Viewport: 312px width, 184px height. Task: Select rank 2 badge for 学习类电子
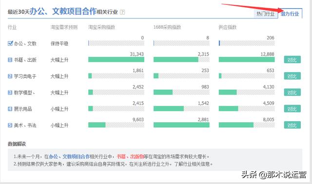point(10,76)
